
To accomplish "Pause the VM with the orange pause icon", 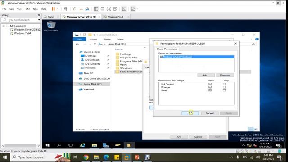I will click(x=53, y=9).
